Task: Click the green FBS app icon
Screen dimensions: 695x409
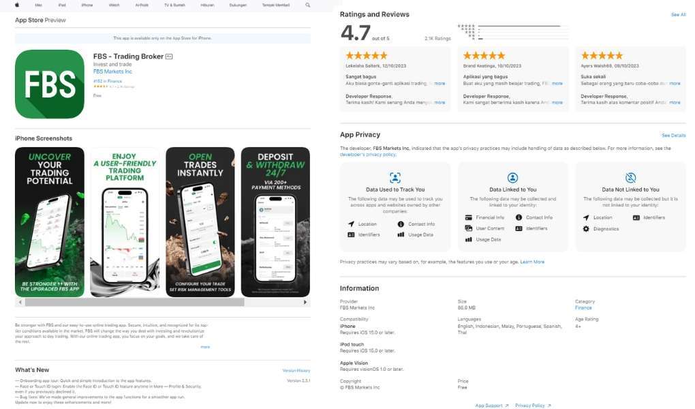Action: [x=50, y=84]
